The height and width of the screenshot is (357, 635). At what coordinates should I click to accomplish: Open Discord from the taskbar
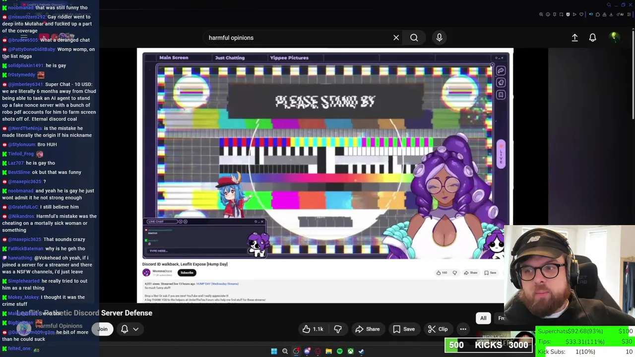pyautogui.click(x=307, y=352)
